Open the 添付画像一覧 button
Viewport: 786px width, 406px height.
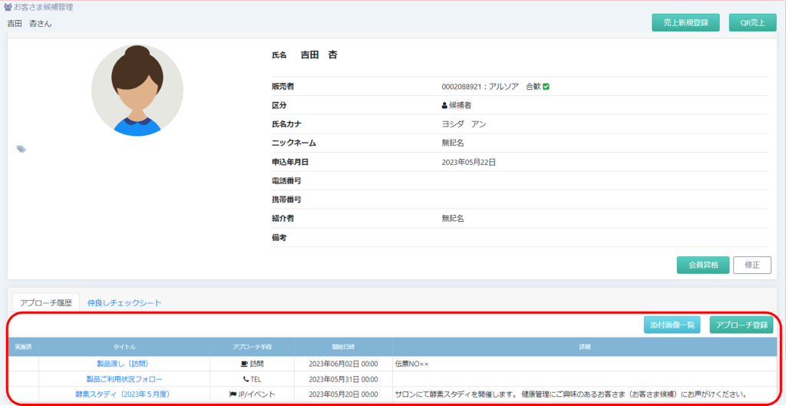pyautogui.click(x=672, y=325)
